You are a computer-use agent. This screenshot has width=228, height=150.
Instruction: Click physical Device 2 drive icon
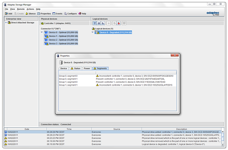(x=46, y=40)
